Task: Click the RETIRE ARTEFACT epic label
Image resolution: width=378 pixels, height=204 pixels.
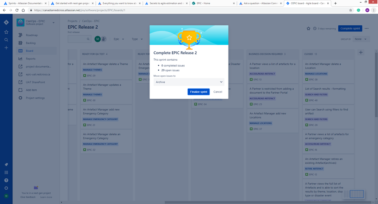Action: tap(314, 169)
